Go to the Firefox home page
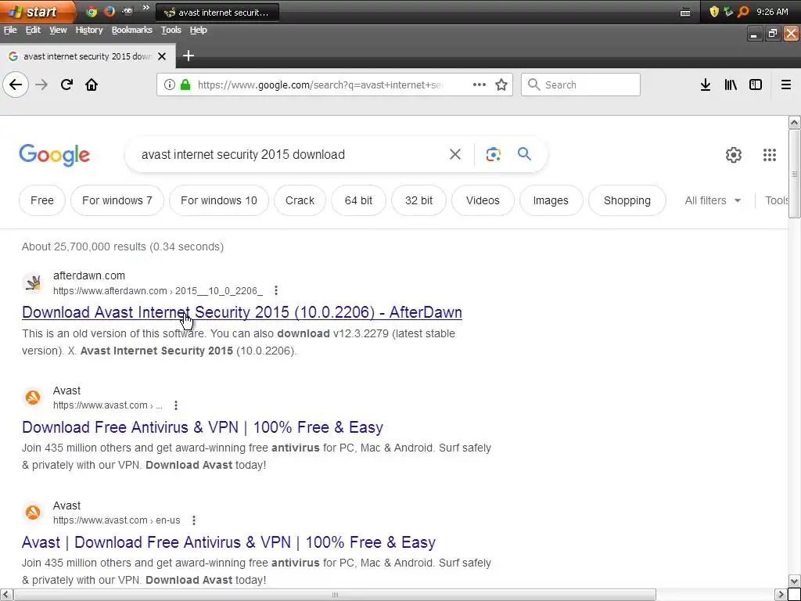This screenshot has width=801, height=601. click(92, 85)
